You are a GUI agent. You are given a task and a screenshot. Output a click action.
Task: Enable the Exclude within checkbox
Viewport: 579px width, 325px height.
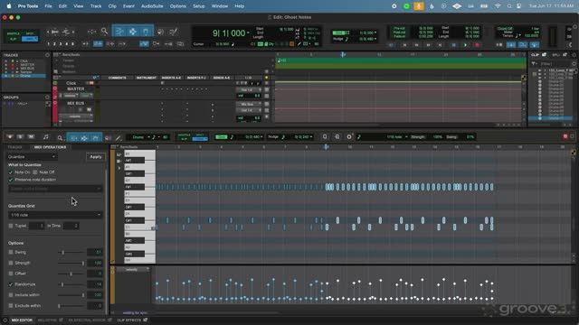pyautogui.click(x=11, y=305)
